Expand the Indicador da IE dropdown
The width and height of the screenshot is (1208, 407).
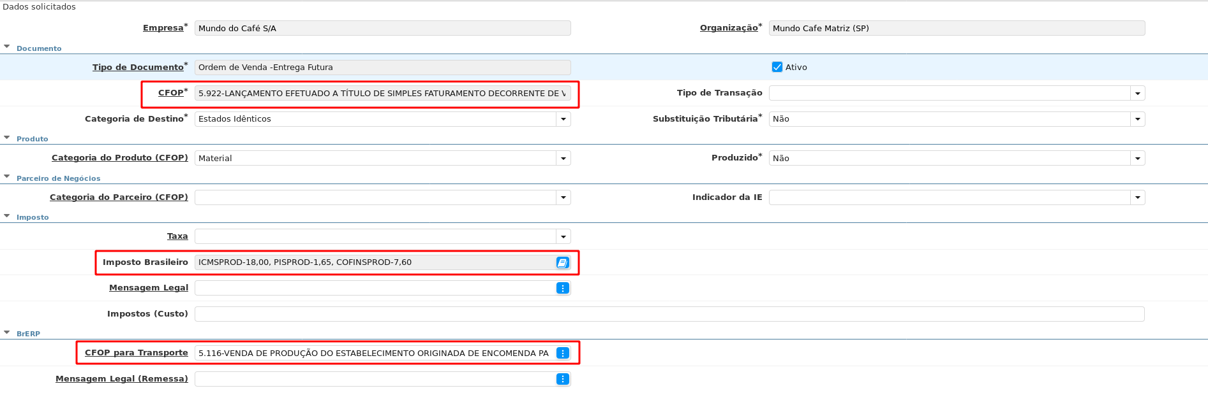[x=1137, y=197]
